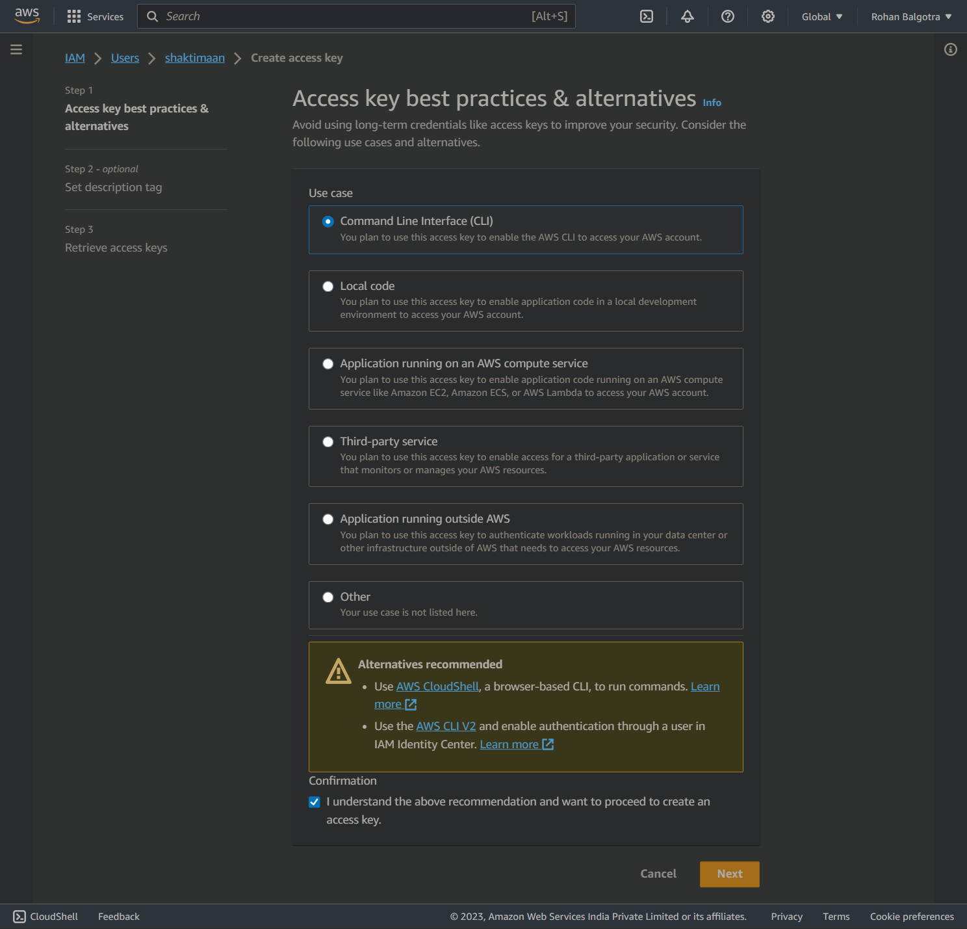Viewport: 967px width, 929px height.
Task: Open the AWS CloudShell link
Action: (x=437, y=687)
